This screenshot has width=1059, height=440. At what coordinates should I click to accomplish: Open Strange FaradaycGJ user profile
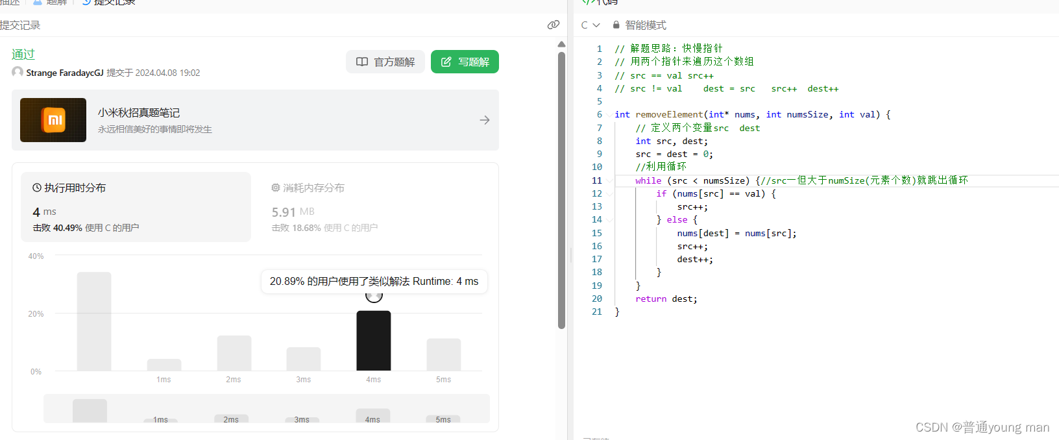[x=65, y=73]
